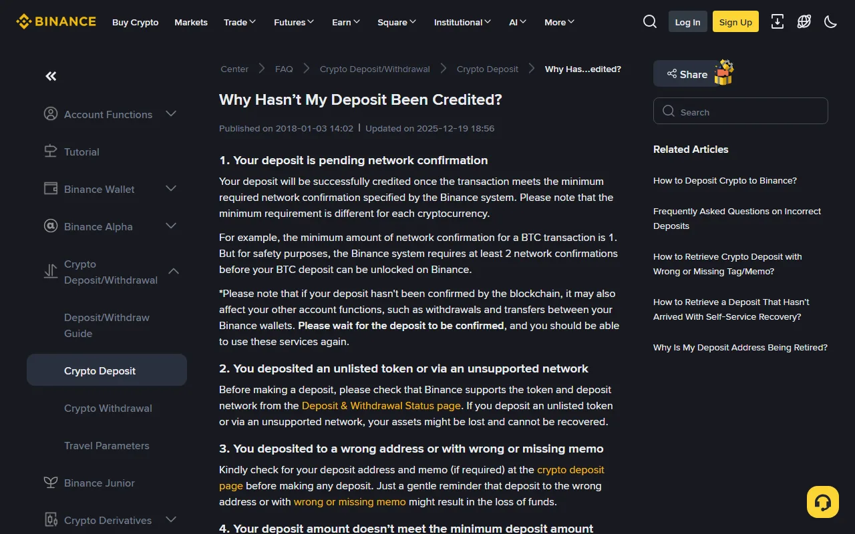Viewport: 855px width, 534px height.
Task: Collapse Crypto Deposit/Withdrawal section
Action: tap(174, 271)
